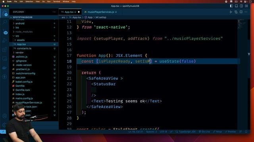Open Explorer Views and More Actions menu
This screenshot has width=254, height=142.
tap(54, 12)
